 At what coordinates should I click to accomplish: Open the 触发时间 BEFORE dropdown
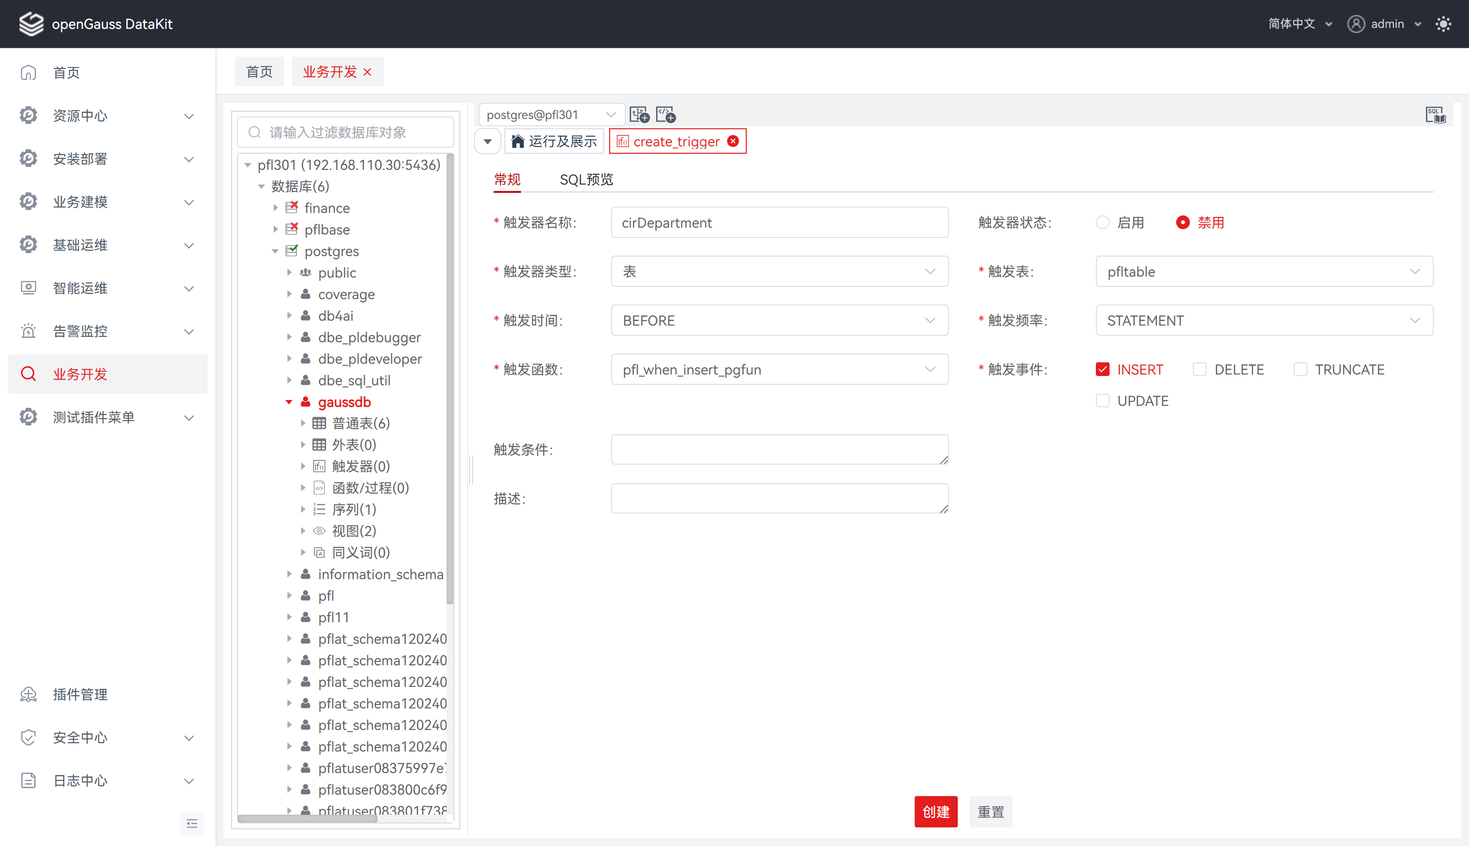[779, 320]
